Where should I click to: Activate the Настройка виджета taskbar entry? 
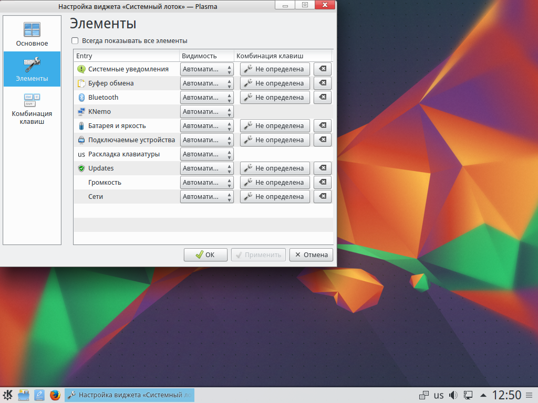129,395
